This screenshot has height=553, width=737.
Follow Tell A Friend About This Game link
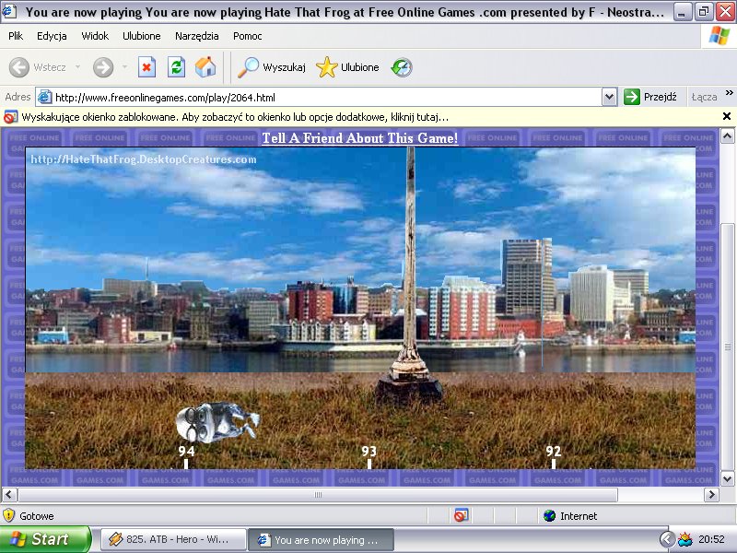[x=359, y=138]
